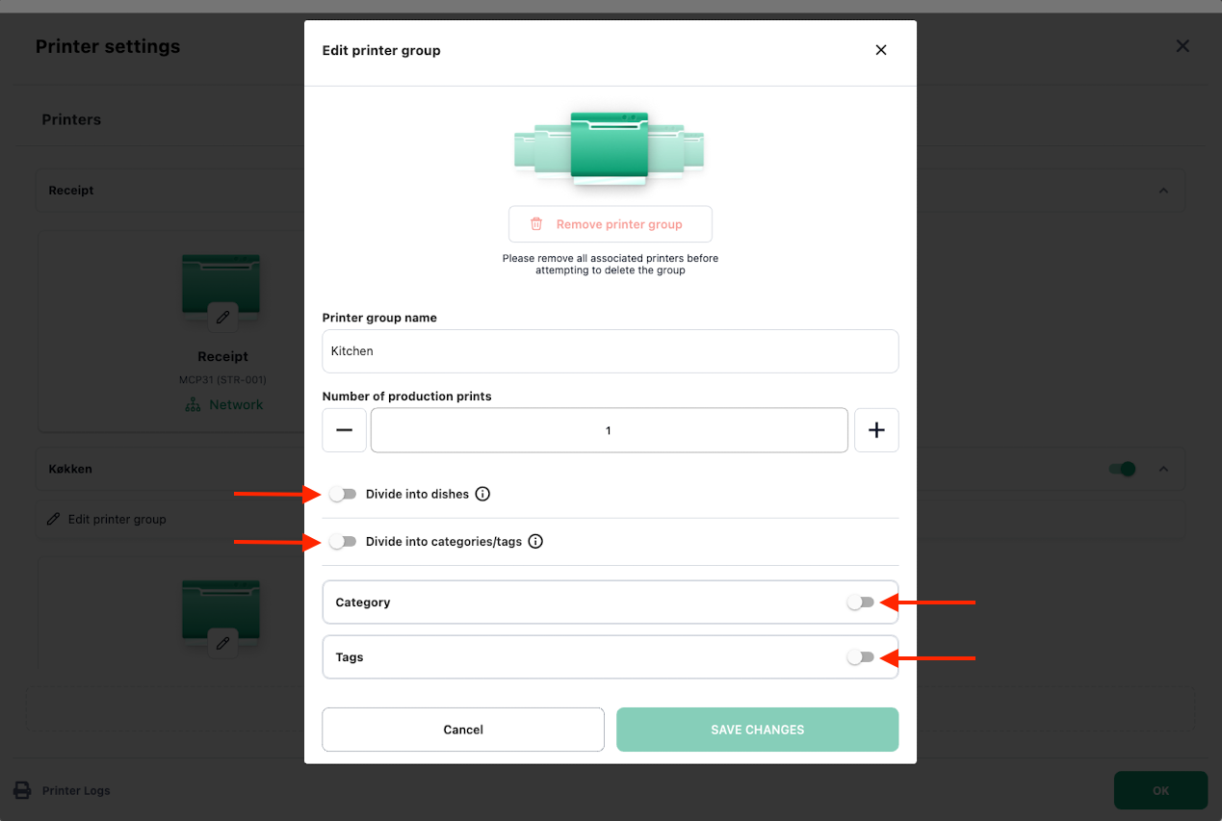The height and width of the screenshot is (821, 1222).
Task: Click the Printer Logs printer icon
Action: tap(21, 790)
